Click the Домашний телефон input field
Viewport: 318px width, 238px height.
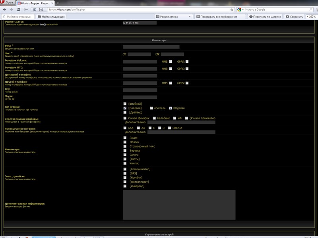point(140,76)
